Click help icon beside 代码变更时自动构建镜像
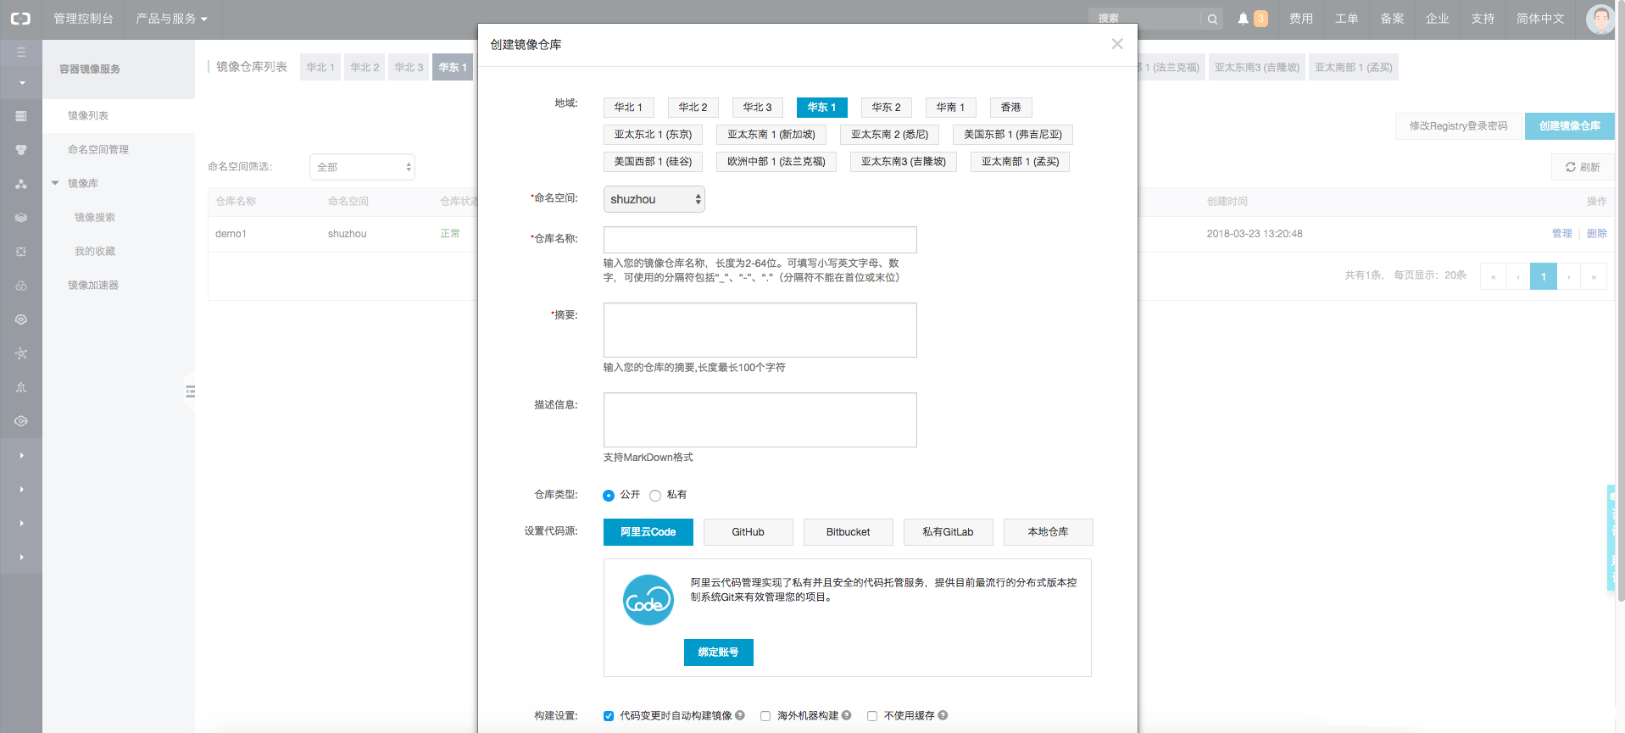 point(740,715)
